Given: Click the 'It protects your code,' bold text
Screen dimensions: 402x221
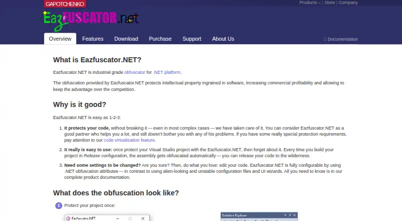Looking at the screenshot, I should (x=87, y=128).
